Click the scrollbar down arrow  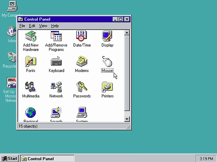coord(127,119)
